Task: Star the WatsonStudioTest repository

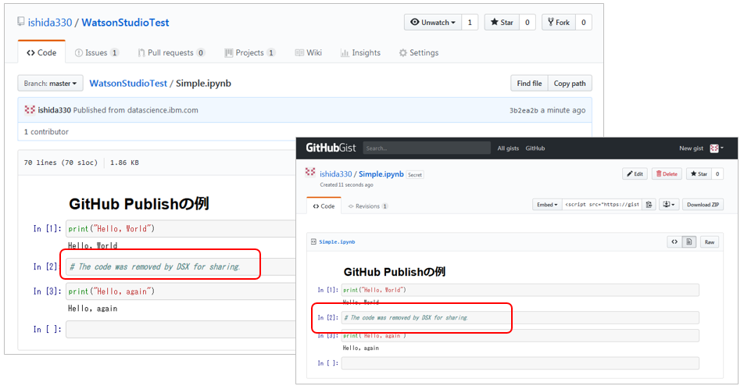Action: (502, 23)
